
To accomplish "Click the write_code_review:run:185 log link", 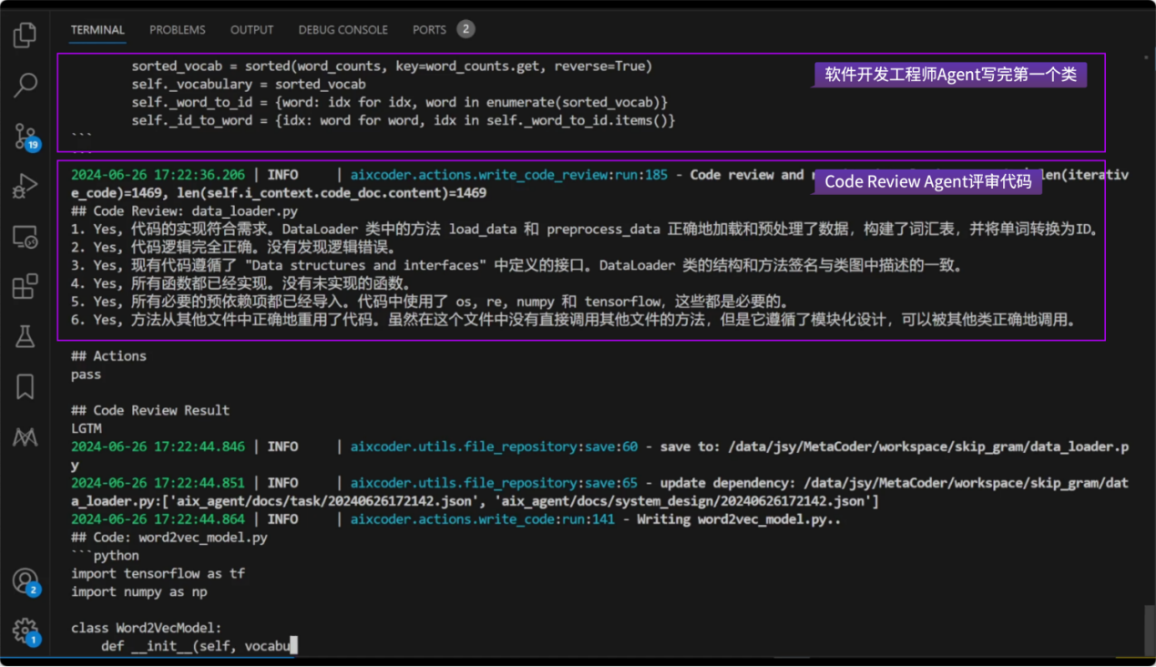I will pos(509,175).
